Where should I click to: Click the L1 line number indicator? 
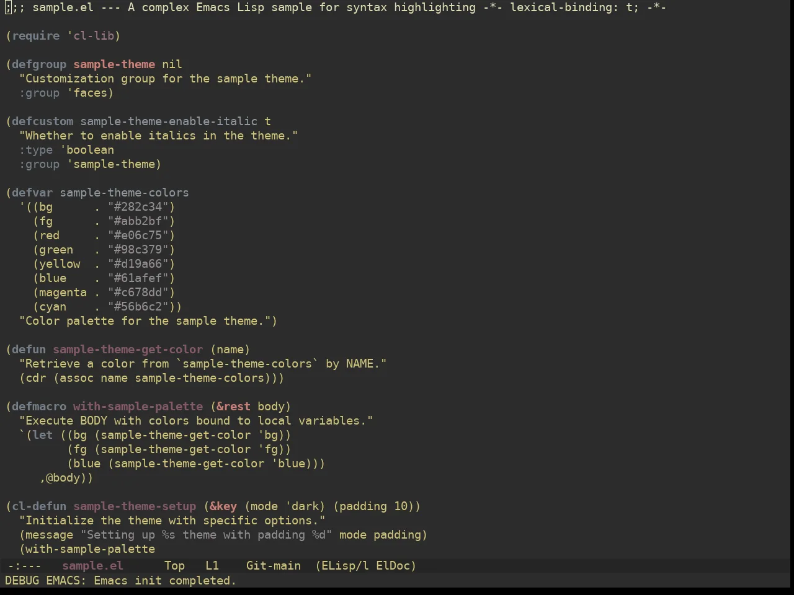[212, 566]
